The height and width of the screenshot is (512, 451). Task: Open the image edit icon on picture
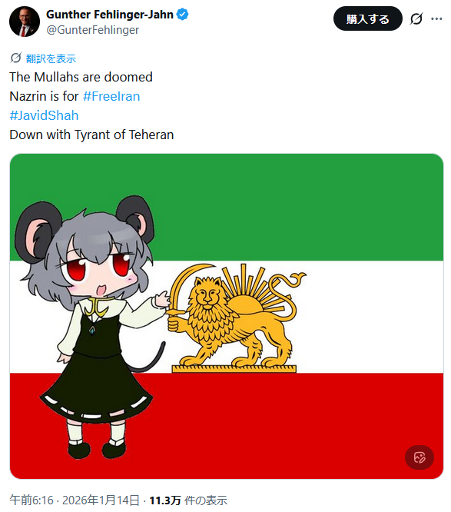(419, 457)
